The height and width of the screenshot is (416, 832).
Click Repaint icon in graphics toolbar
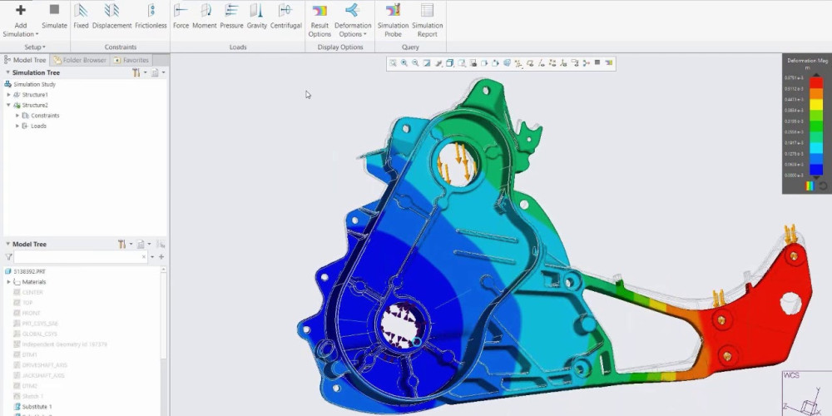coord(427,63)
